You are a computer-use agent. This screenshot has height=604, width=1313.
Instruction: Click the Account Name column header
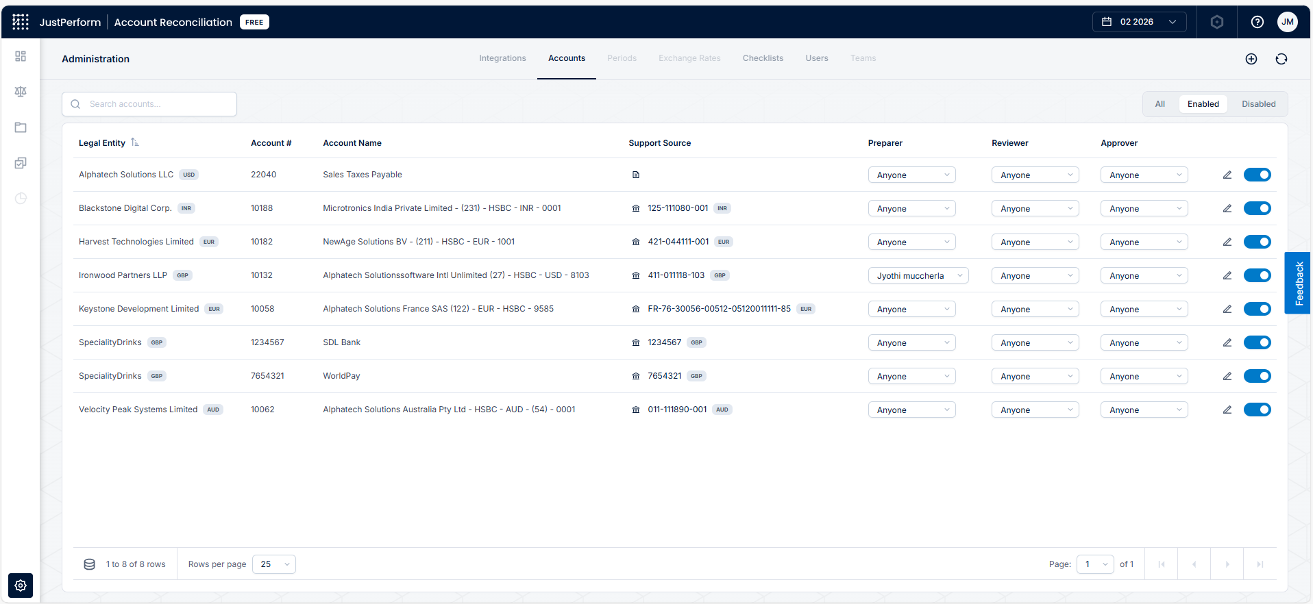coord(352,143)
